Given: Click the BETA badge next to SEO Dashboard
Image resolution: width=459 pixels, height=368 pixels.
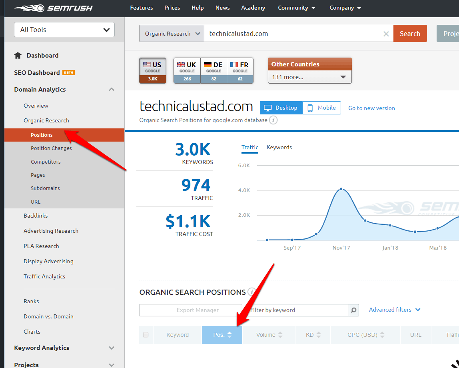Looking at the screenshot, I should click(x=68, y=73).
